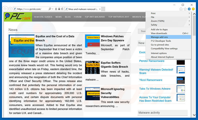
Task: Click the Warning Malware Detected thumbnail
Action: pyautogui.click(x=181, y=70)
